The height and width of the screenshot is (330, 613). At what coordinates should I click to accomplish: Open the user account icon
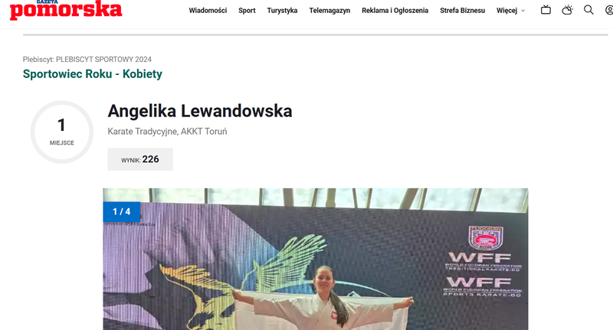tap(609, 10)
